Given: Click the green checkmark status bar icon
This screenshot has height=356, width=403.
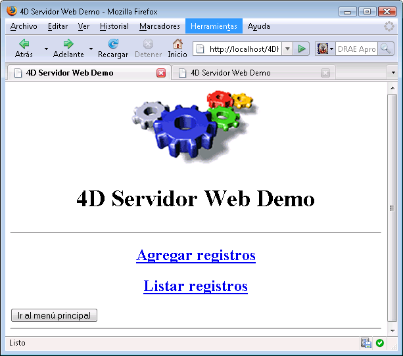Looking at the screenshot, I should click(x=380, y=343).
